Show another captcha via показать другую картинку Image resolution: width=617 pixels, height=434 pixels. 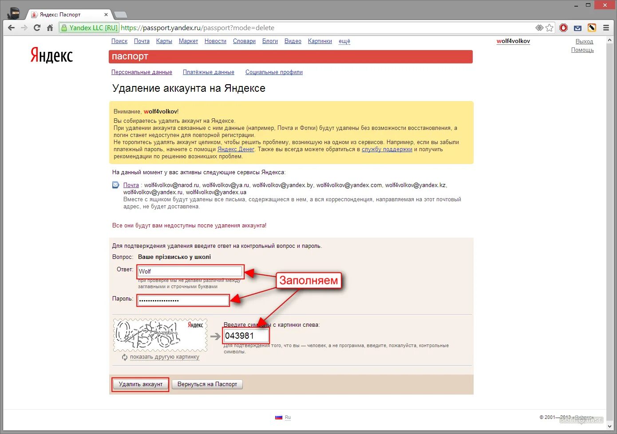tap(165, 356)
